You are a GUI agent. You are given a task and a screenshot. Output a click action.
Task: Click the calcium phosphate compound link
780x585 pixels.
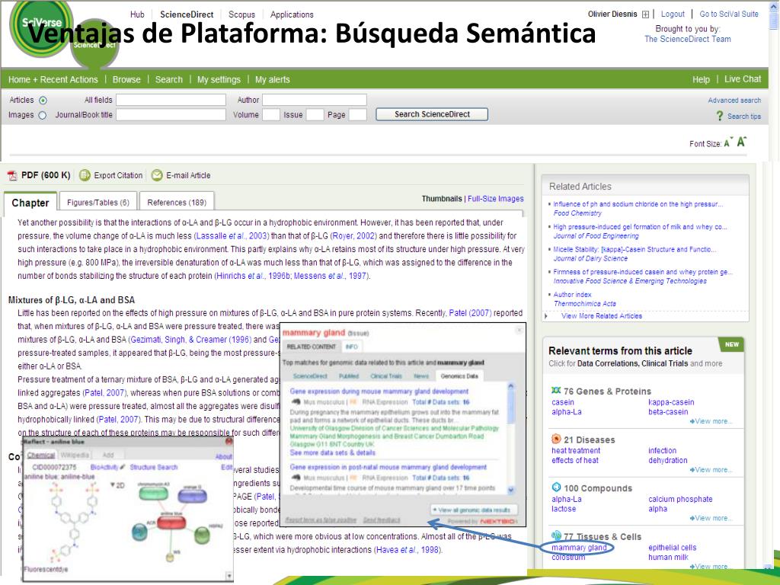pyautogui.click(x=680, y=499)
